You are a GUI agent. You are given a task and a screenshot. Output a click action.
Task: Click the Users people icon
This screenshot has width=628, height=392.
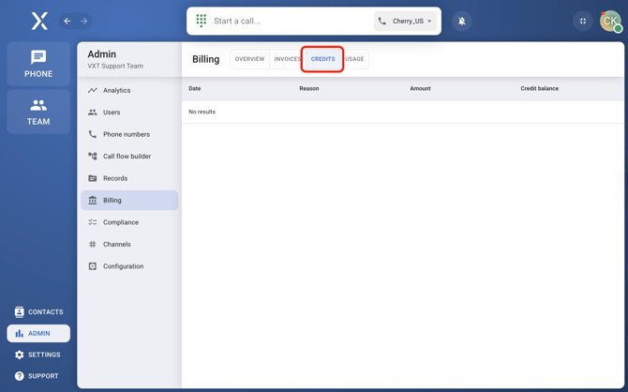click(93, 113)
